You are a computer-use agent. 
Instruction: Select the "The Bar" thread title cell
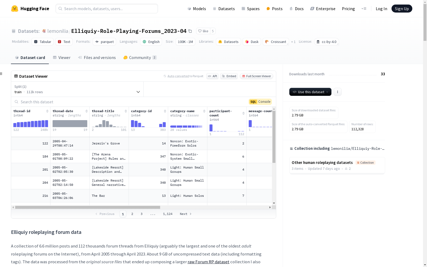pyautogui.click(x=109, y=196)
